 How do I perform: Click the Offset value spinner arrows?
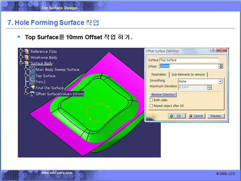[x=221, y=66]
